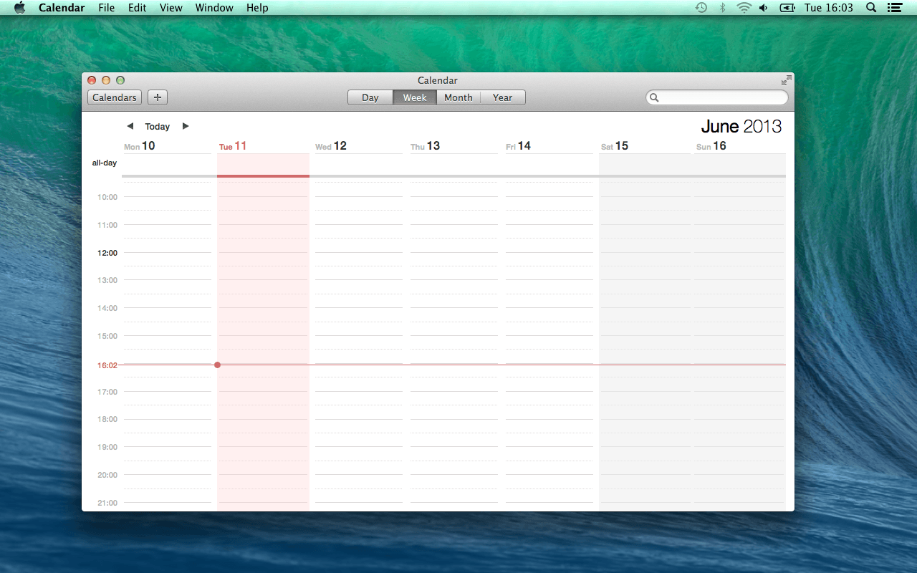917x573 pixels.
Task: Select Mon 10 day header
Action: 140,146
